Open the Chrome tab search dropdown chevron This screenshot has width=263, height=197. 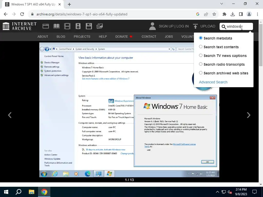[x=222, y=4]
